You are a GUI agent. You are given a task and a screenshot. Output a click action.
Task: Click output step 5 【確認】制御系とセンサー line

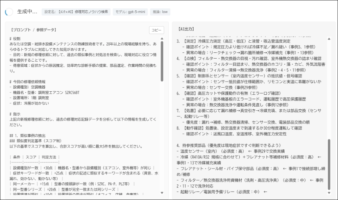(239, 76)
